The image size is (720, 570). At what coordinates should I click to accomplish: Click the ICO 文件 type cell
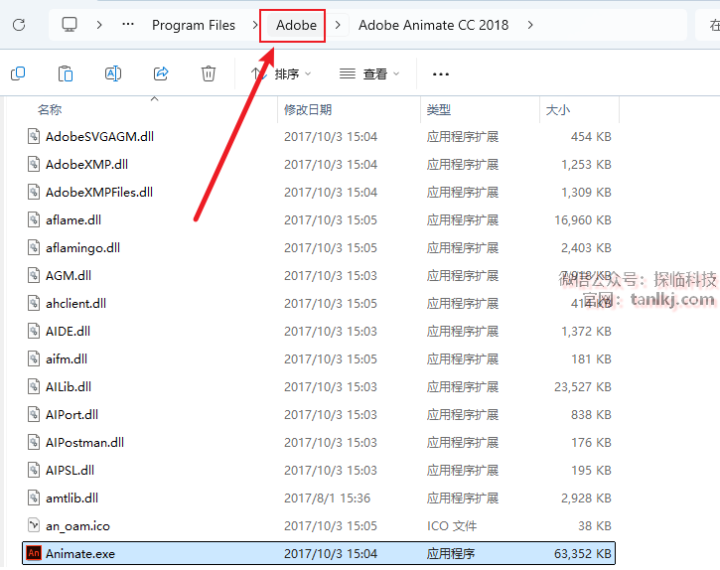(452, 525)
